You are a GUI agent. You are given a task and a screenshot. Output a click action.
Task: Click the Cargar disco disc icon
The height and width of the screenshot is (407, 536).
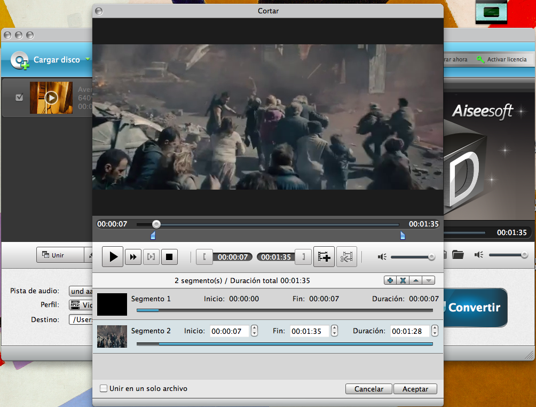click(20, 60)
